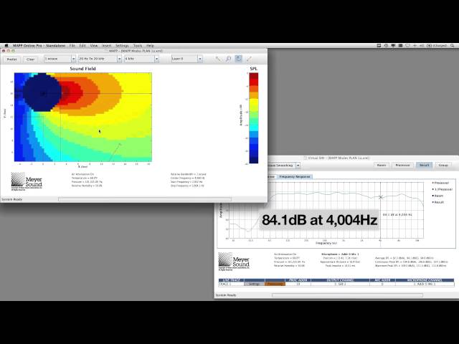Open the Settings menu
Screen dimensions: 459x344
(122, 46)
